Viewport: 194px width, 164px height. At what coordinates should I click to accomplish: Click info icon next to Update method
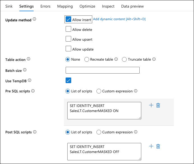click(x=34, y=19)
